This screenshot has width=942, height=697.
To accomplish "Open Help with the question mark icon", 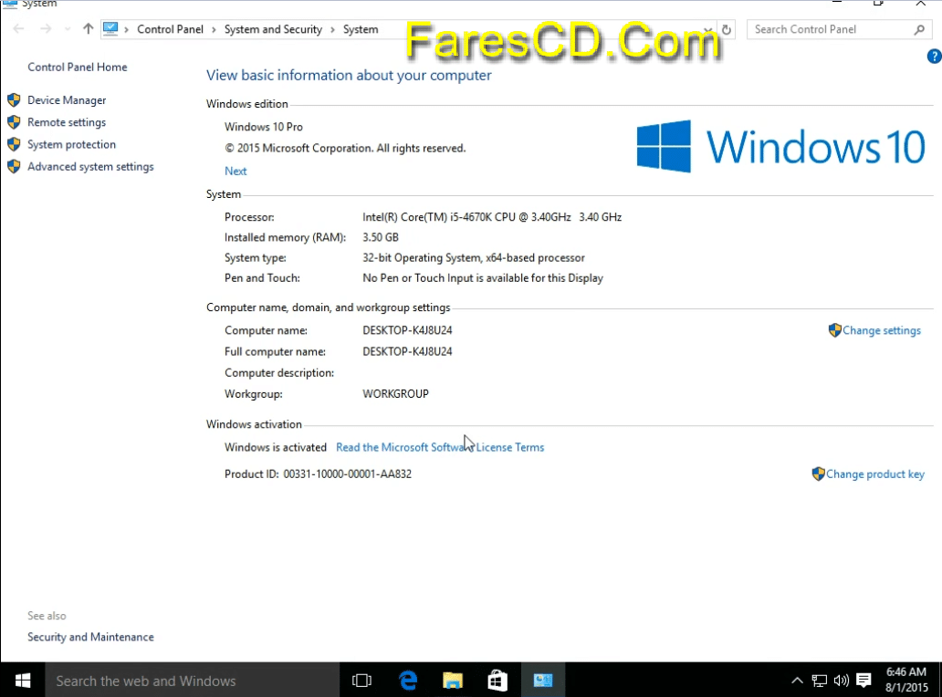I will pos(934,57).
